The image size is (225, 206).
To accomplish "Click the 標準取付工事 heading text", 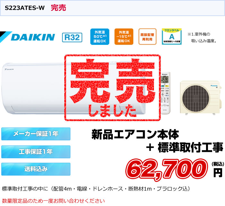I will pos(191,148).
